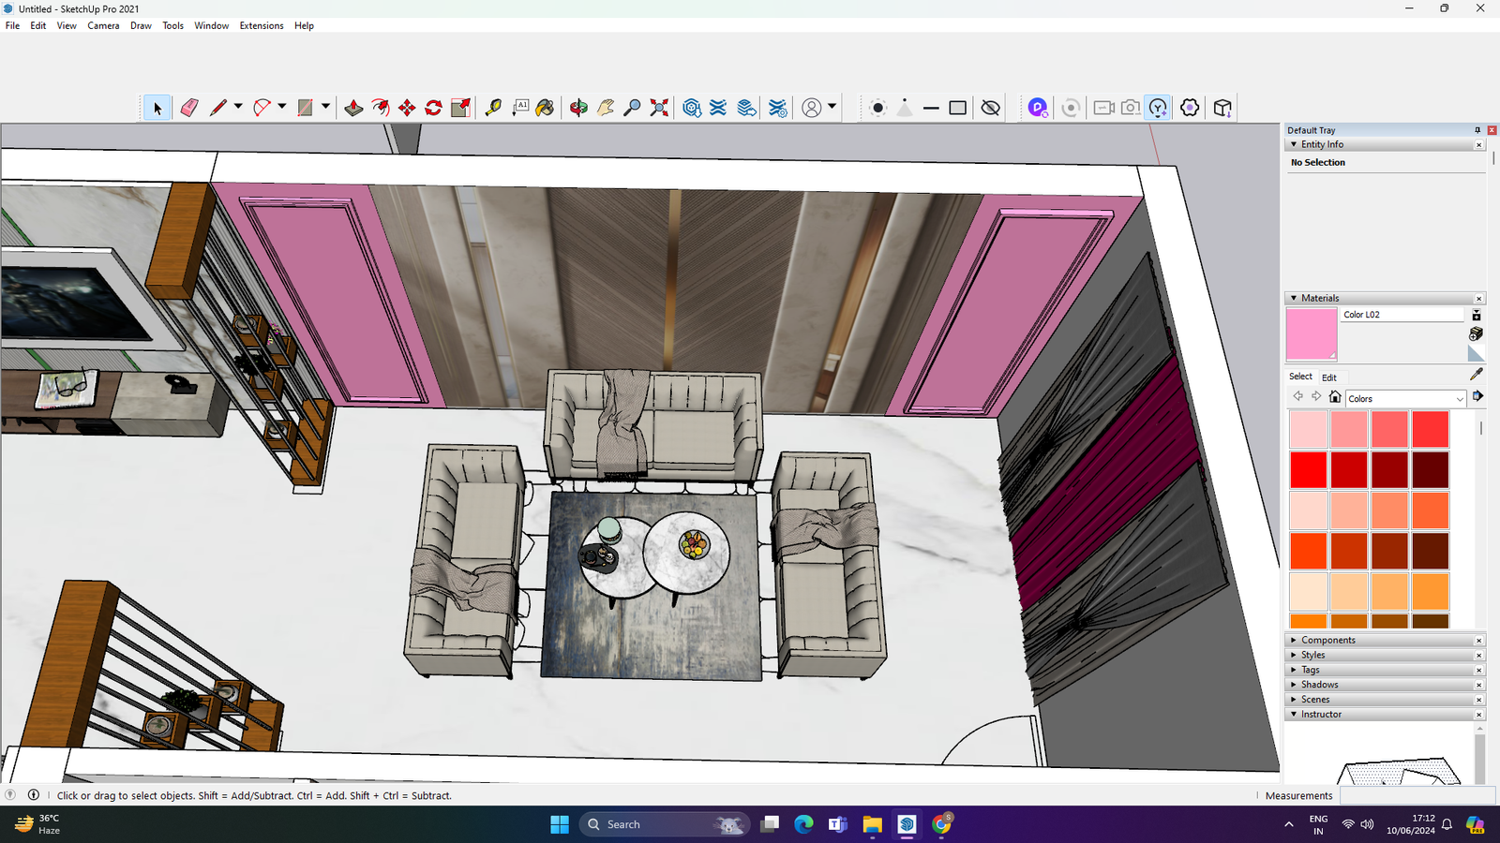The image size is (1500, 843).
Task: Select the bright red color swatch
Action: pos(1308,470)
